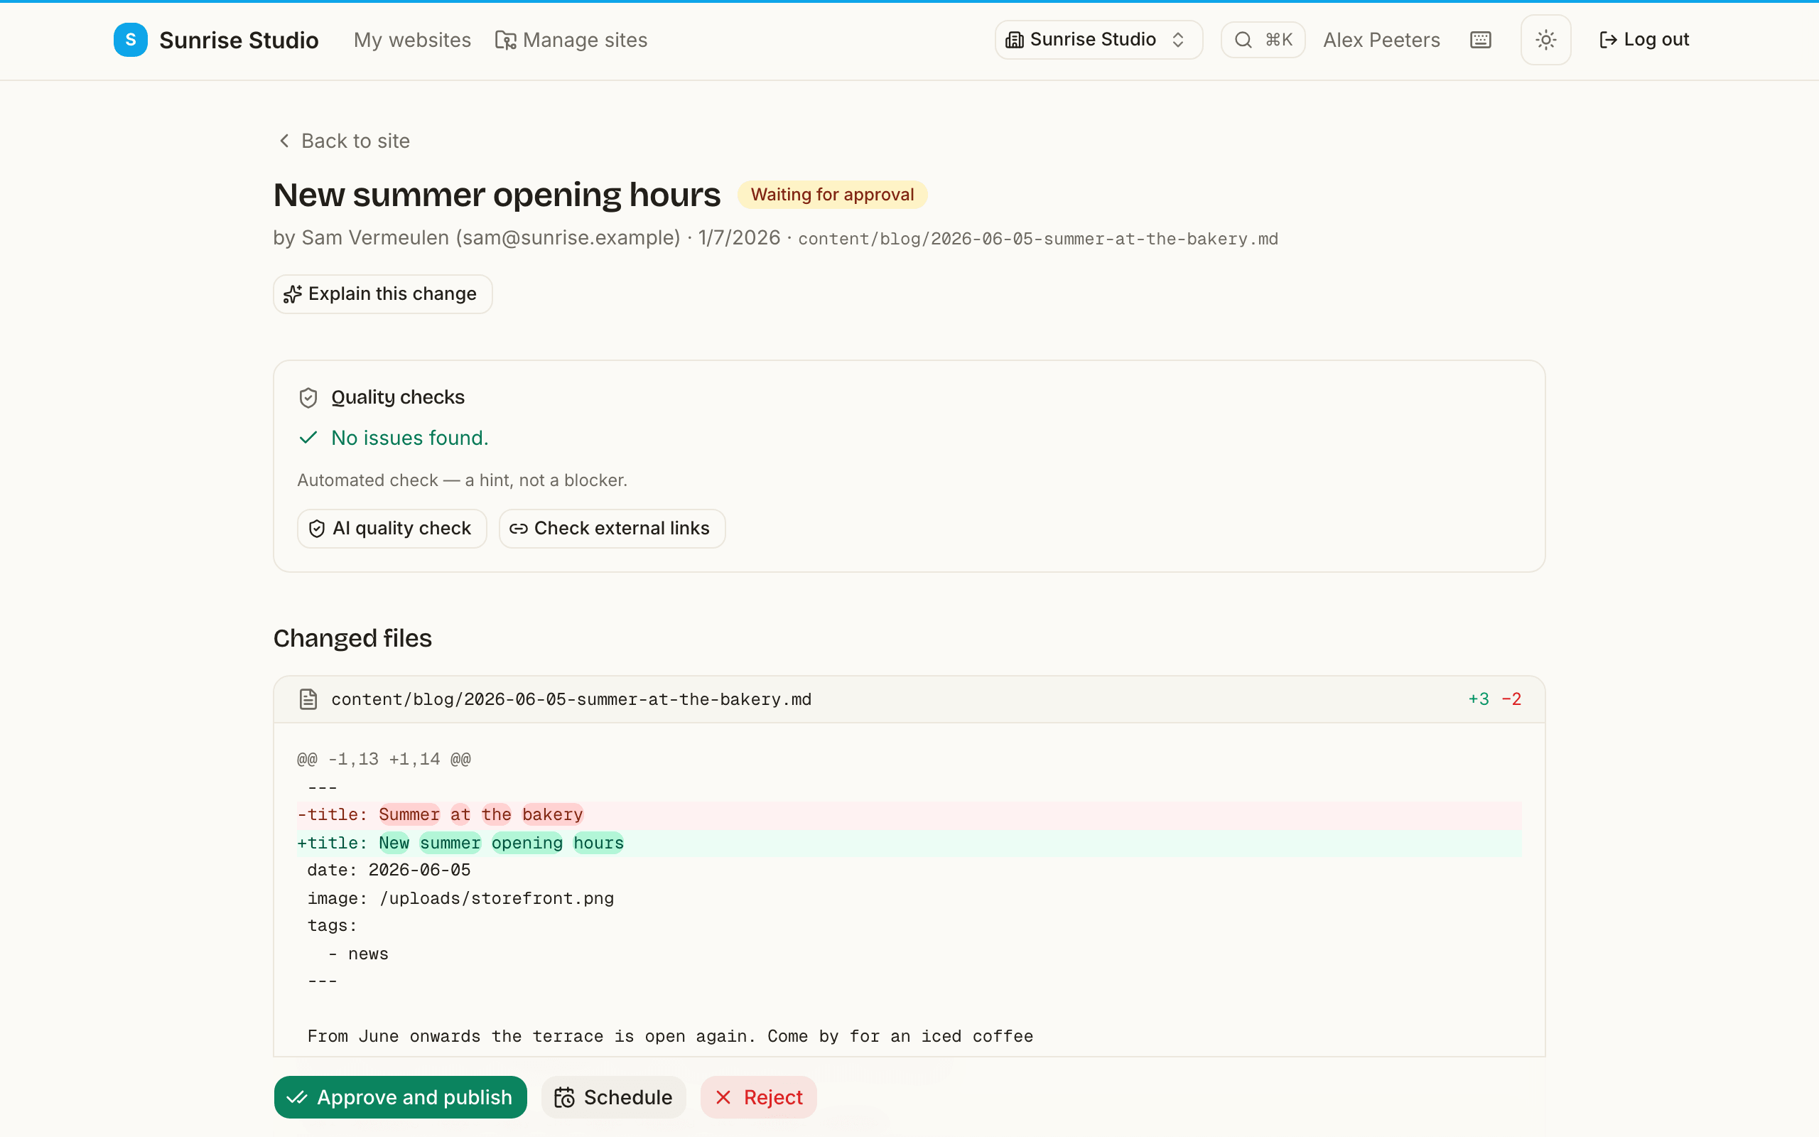Click the +3 additions count

click(x=1479, y=699)
